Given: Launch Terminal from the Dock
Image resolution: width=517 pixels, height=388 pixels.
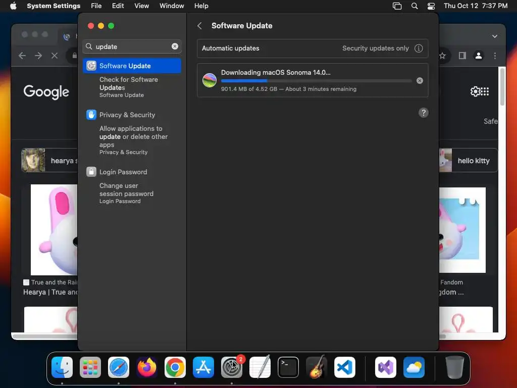Looking at the screenshot, I should (288, 367).
